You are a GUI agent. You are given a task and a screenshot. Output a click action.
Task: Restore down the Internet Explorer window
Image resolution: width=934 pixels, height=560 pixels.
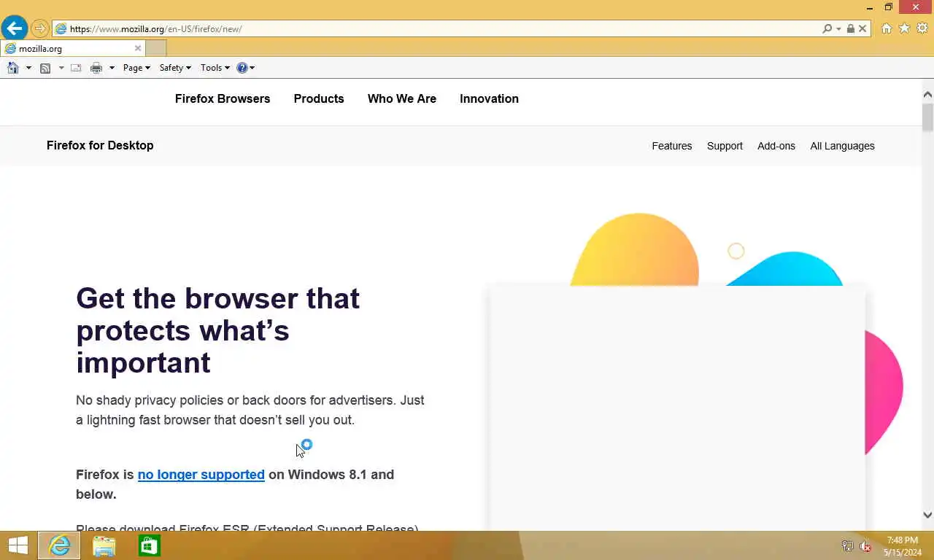pyautogui.click(x=889, y=7)
